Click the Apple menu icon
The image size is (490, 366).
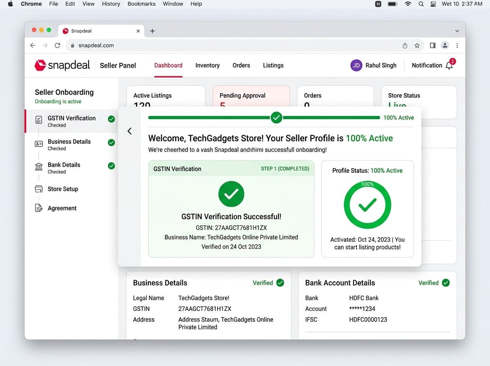point(11,4)
